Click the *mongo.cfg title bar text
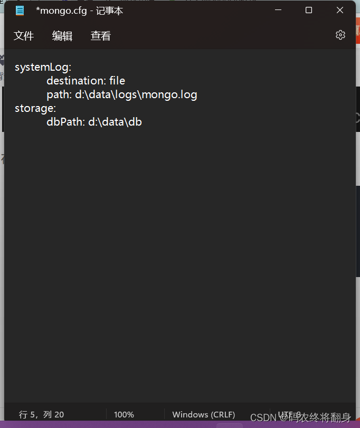The width and height of the screenshot is (360, 428). pos(61,11)
